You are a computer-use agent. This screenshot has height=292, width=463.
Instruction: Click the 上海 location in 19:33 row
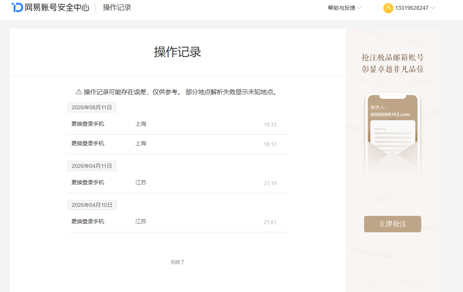click(141, 124)
